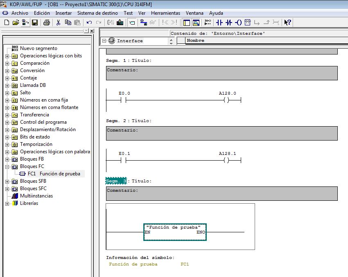Viewport: 348px width, 277px height.
Task: Select Nuevo segmento in the catalog
Action: [38, 48]
